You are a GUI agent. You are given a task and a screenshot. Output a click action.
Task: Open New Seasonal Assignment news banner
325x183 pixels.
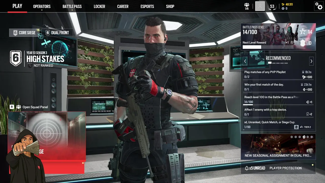tap(278, 147)
